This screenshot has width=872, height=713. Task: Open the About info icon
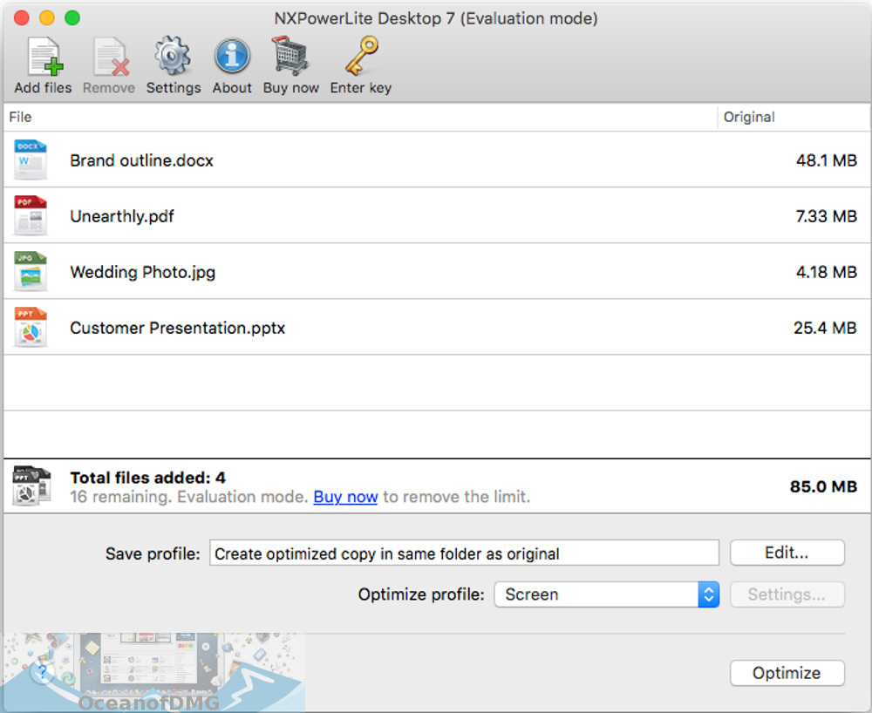point(232,56)
